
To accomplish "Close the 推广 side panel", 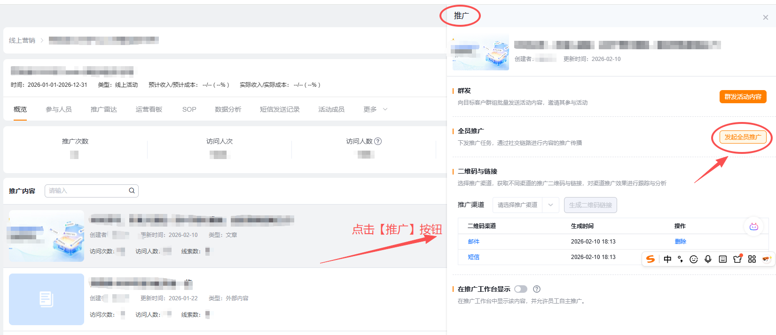I will [x=766, y=17].
